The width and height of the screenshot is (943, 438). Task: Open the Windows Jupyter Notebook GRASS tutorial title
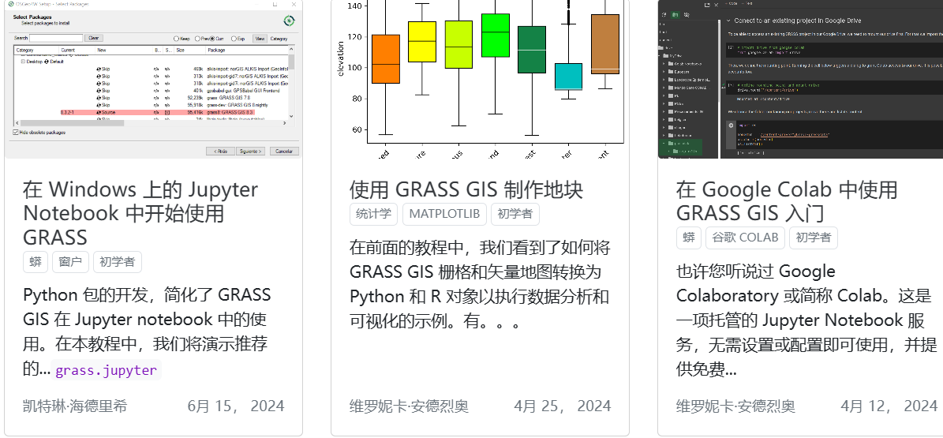[x=140, y=213]
